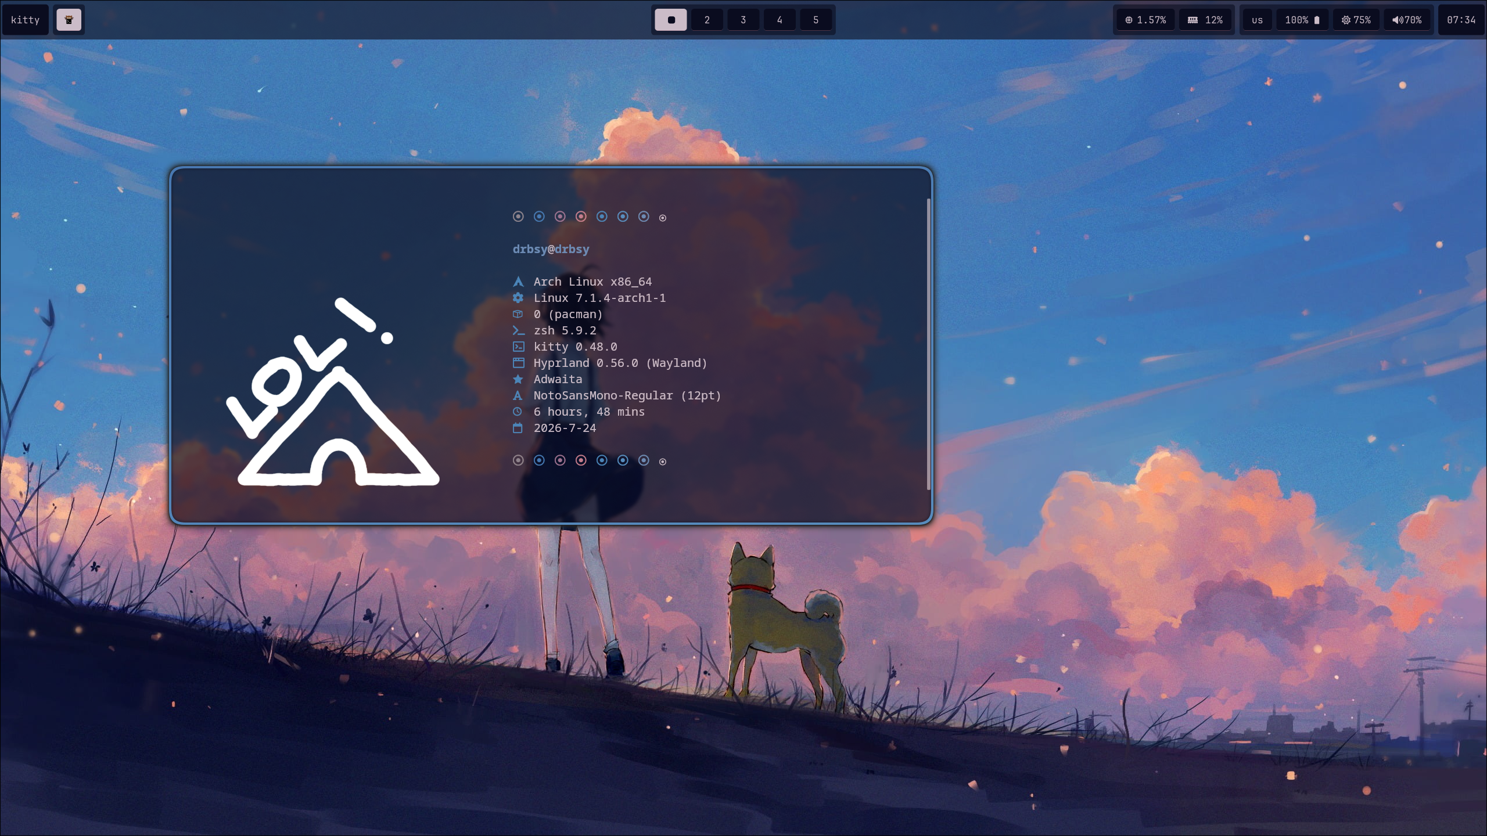Click the LOL tent logo in terminal
The height and width of the screenshot is (836, 1487).
[333, 392]
